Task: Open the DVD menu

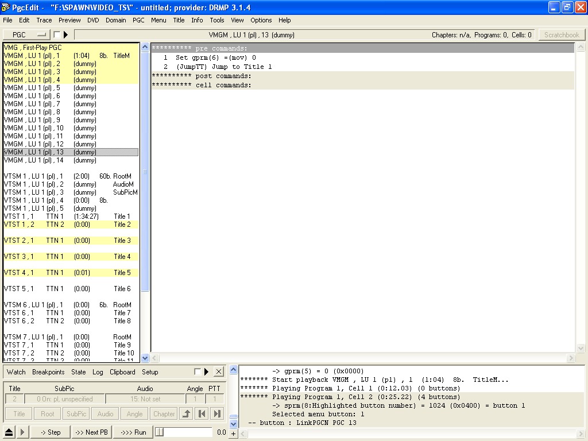Action: click(93, 20)
